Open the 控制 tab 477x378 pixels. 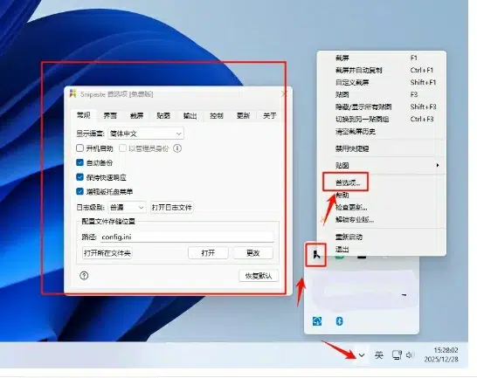tap(217, 115)
